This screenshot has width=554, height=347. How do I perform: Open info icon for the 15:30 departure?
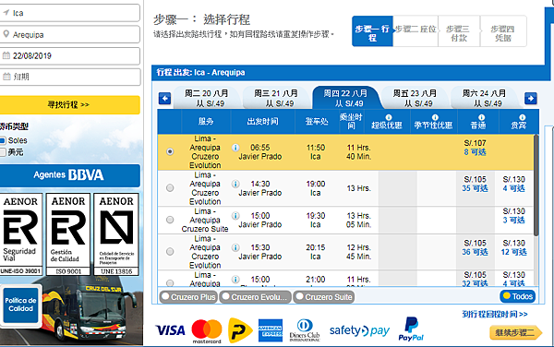pyautogui.click(x=235, y=247)
